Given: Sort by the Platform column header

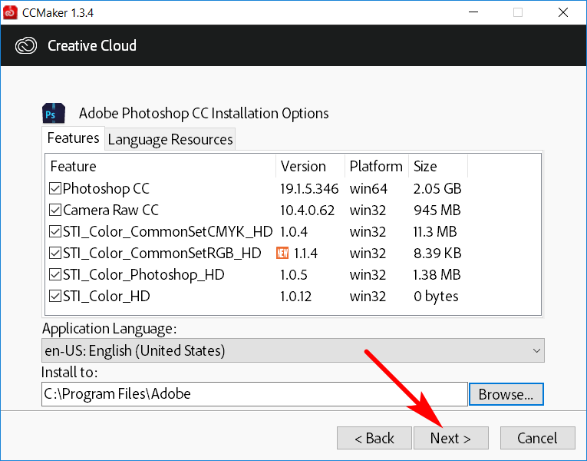Looking at the screenshot, I should point(377,166).
